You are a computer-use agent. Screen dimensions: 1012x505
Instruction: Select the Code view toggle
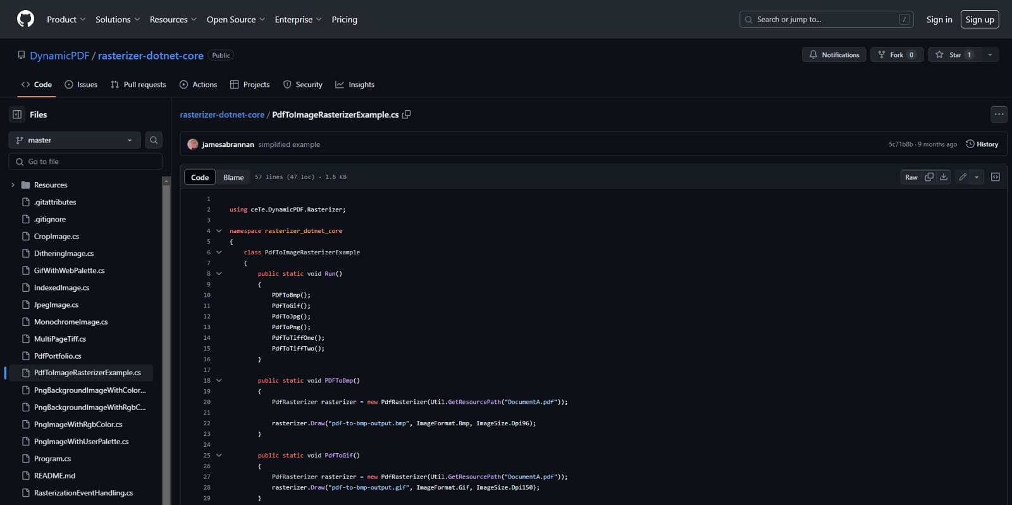point(200,177)
